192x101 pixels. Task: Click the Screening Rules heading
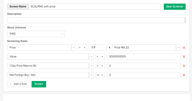coord(17,41)
